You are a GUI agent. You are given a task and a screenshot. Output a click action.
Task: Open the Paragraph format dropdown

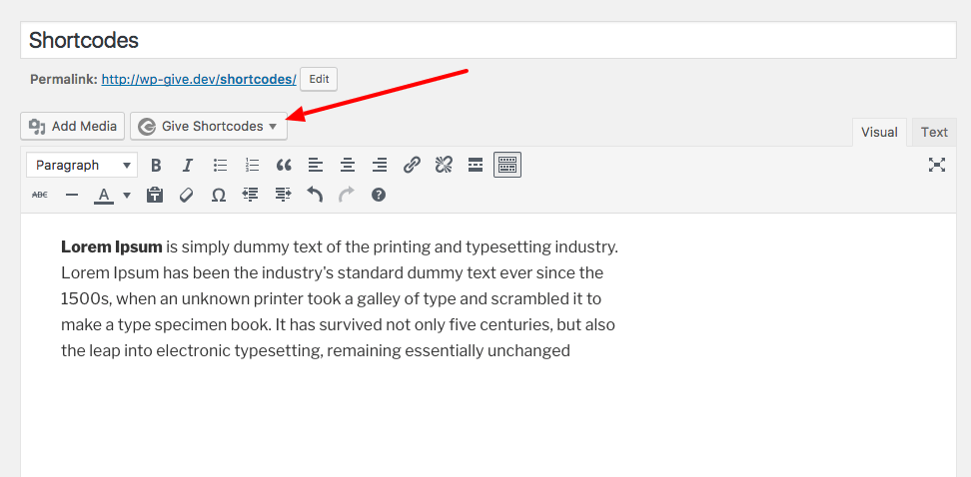[x=82, y=166]
